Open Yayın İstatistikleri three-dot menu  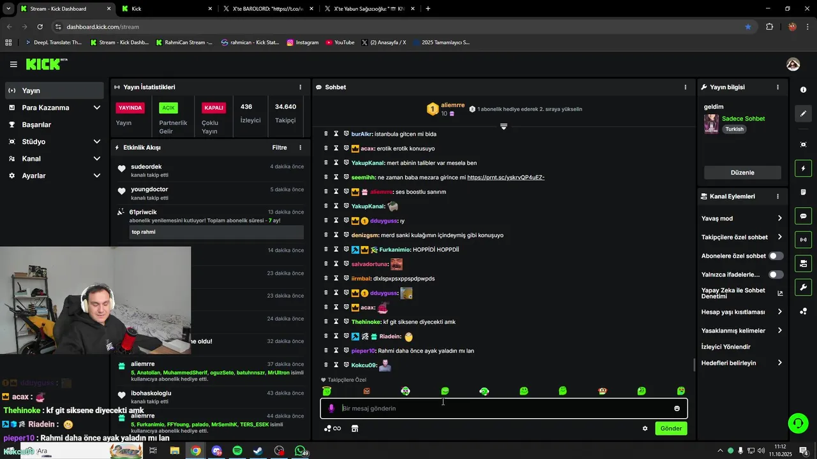pyautogui.click(x=300, y=87)
